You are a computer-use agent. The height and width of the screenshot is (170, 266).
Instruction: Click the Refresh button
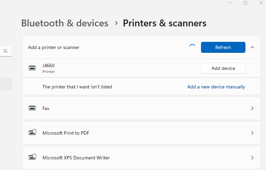(223, 47)
